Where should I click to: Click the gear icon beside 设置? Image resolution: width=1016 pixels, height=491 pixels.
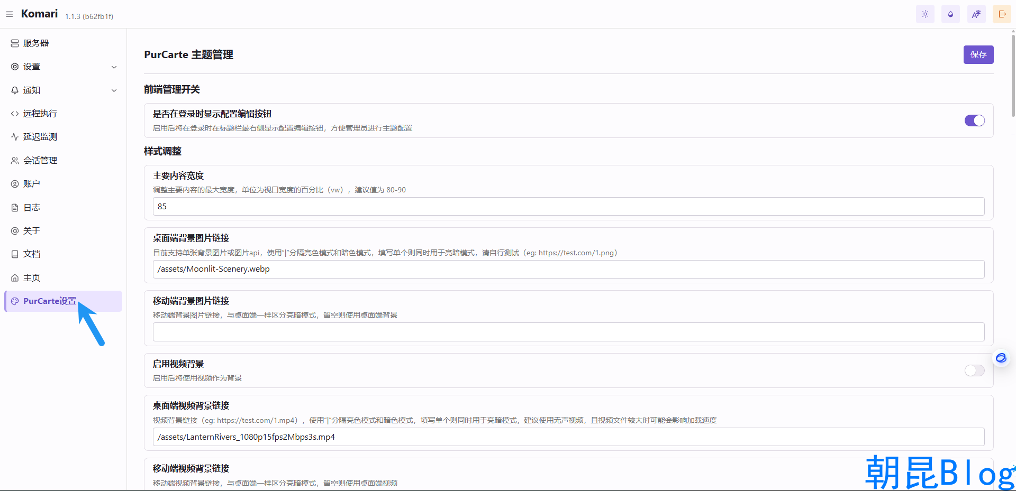(x=15, y=67)
